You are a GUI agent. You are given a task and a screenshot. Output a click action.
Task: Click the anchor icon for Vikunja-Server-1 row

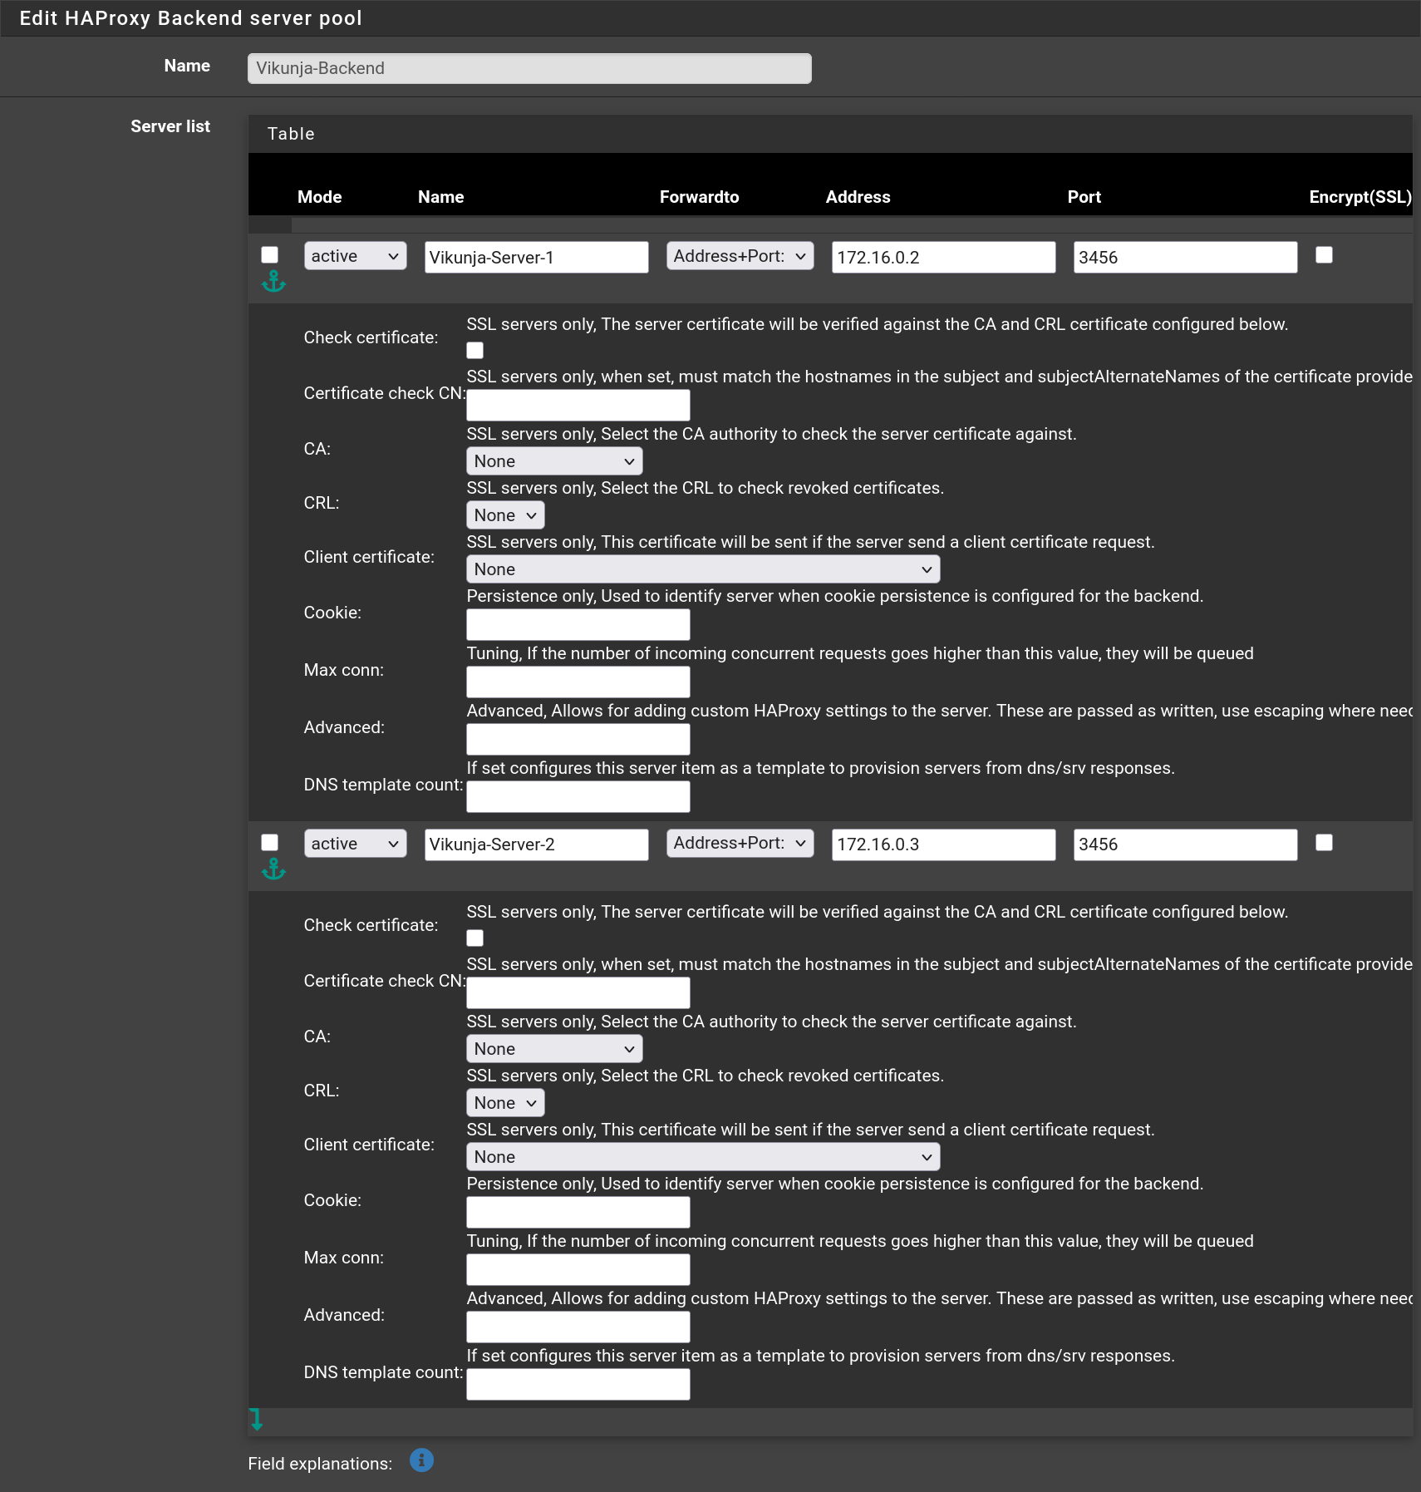273,282
